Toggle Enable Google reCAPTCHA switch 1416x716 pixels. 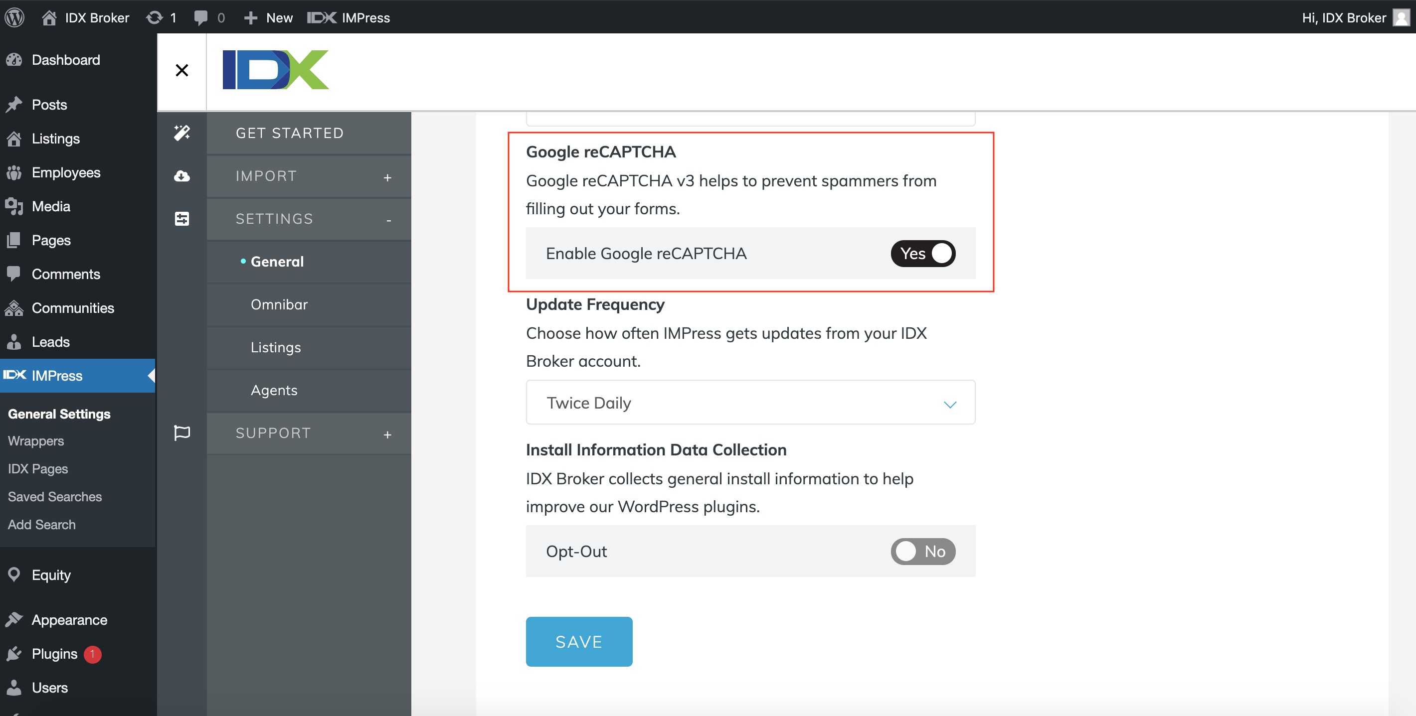tap(923, 253)
